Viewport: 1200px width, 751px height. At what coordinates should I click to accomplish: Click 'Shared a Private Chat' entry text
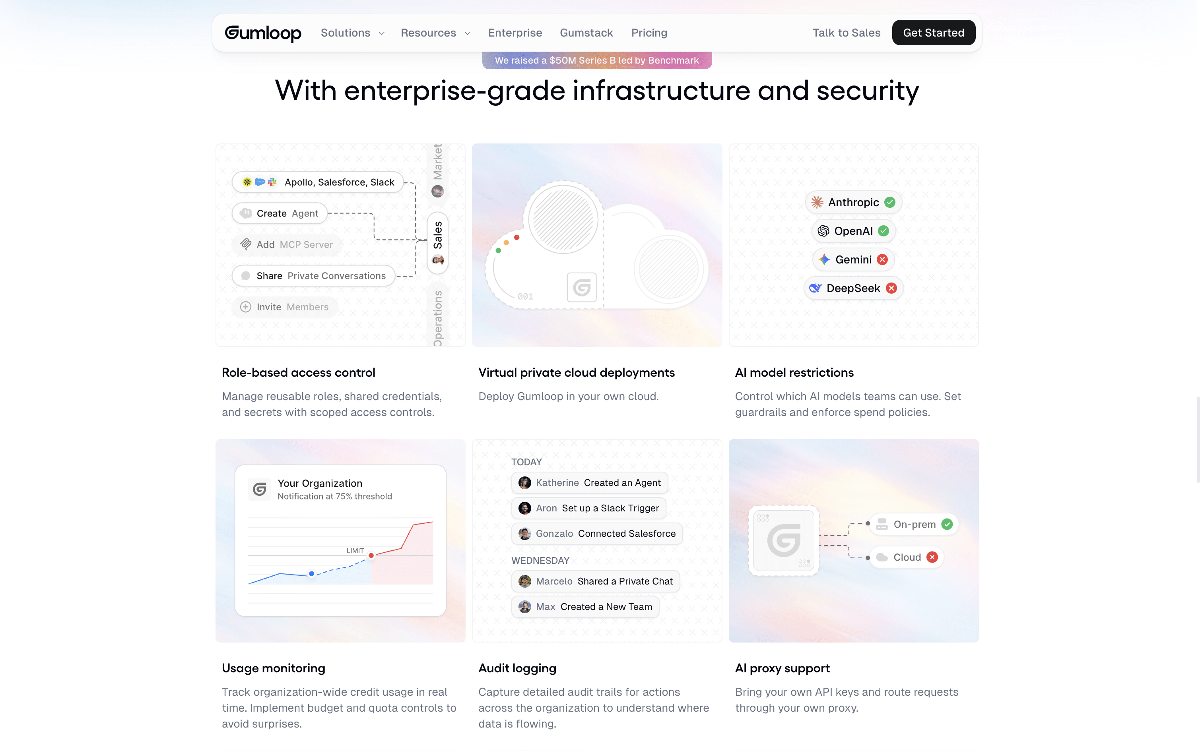coord(625,581)
